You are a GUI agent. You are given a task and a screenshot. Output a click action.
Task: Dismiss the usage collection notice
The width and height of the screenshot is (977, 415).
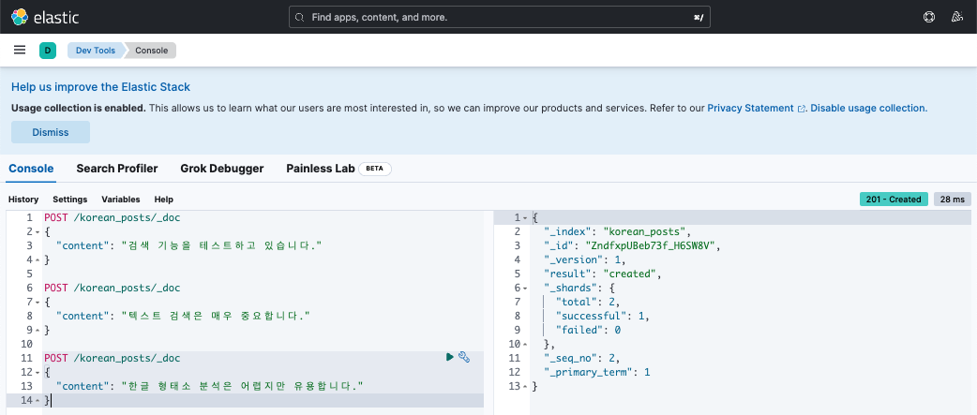pos(51,132)
